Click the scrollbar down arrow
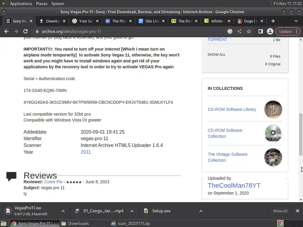Image resolution: width=303 pixels, height=227 pixels. 301,200
